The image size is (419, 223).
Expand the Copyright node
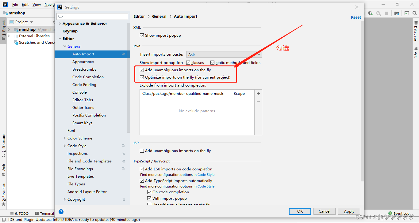tap(64, 199)
